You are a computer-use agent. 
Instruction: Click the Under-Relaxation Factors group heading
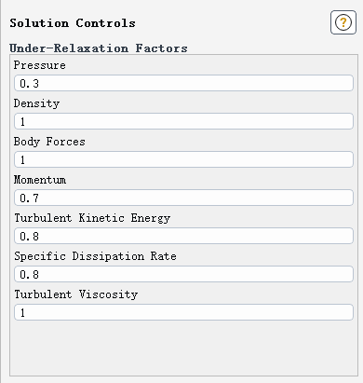[x=99, y=48]
